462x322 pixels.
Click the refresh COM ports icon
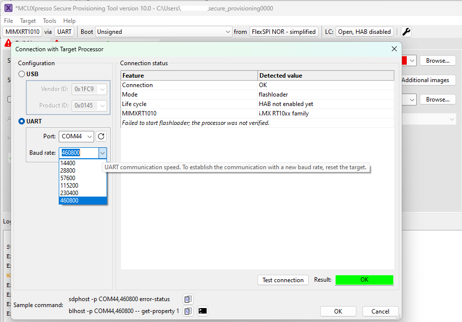(101, 136)
